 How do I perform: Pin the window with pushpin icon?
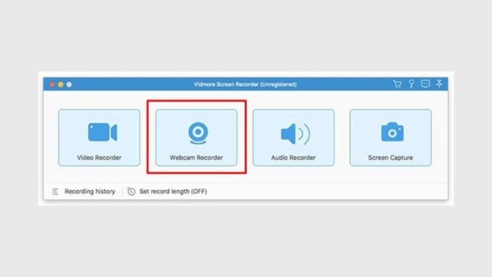(x=439, y=84)
